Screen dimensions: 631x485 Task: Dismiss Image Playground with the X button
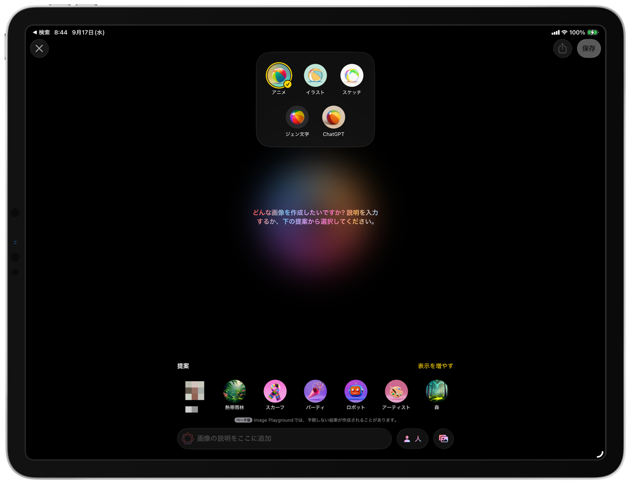click(x=39, y=48)
